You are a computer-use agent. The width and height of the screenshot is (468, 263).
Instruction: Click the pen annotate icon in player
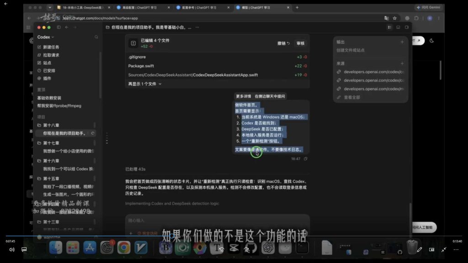tap(420, 250)
